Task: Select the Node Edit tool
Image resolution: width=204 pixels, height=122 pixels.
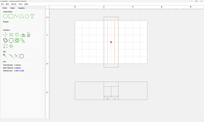Action: click(x=5, y=56)
